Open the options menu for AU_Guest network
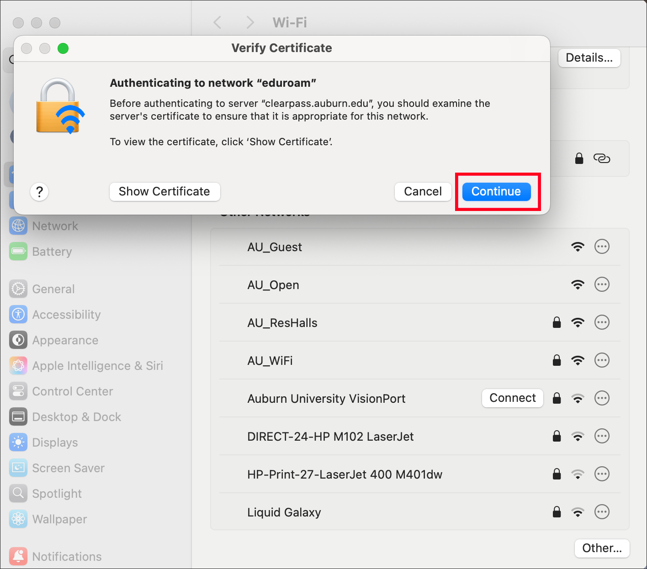Image resolution: width=647 pixels, height=569 pixels. 602,247
